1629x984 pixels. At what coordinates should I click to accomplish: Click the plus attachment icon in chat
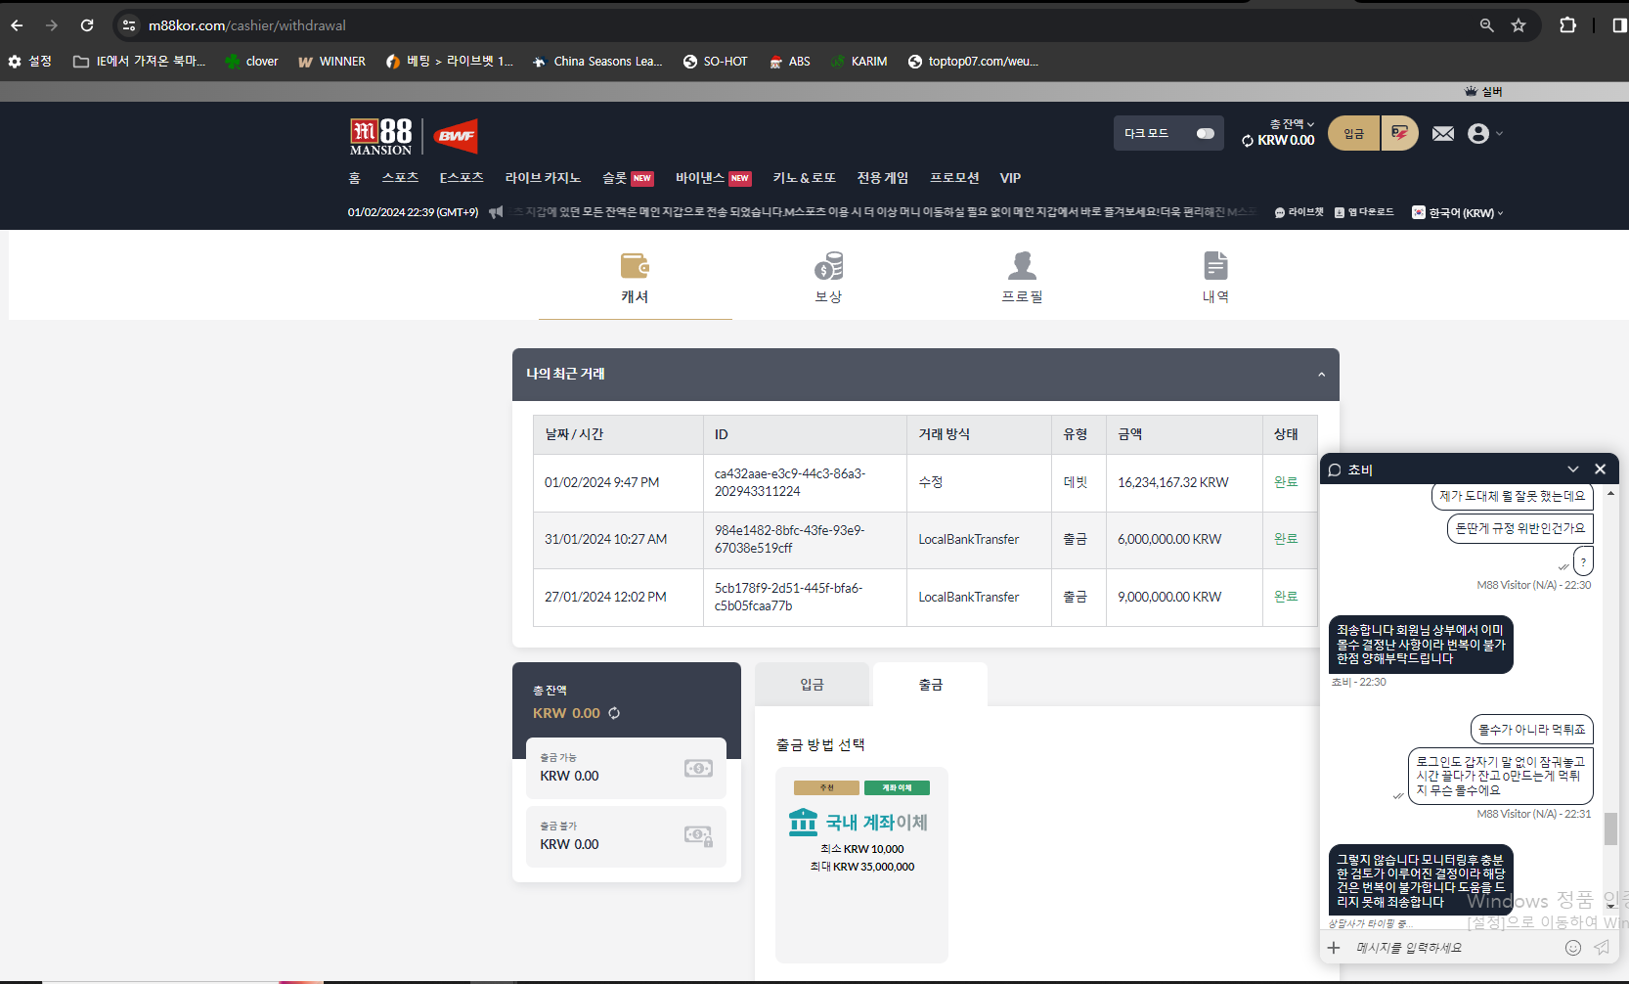tap(1334, 947)
